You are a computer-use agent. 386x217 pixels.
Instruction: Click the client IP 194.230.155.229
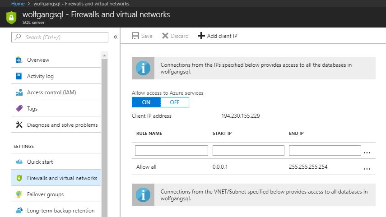point(240,116)
